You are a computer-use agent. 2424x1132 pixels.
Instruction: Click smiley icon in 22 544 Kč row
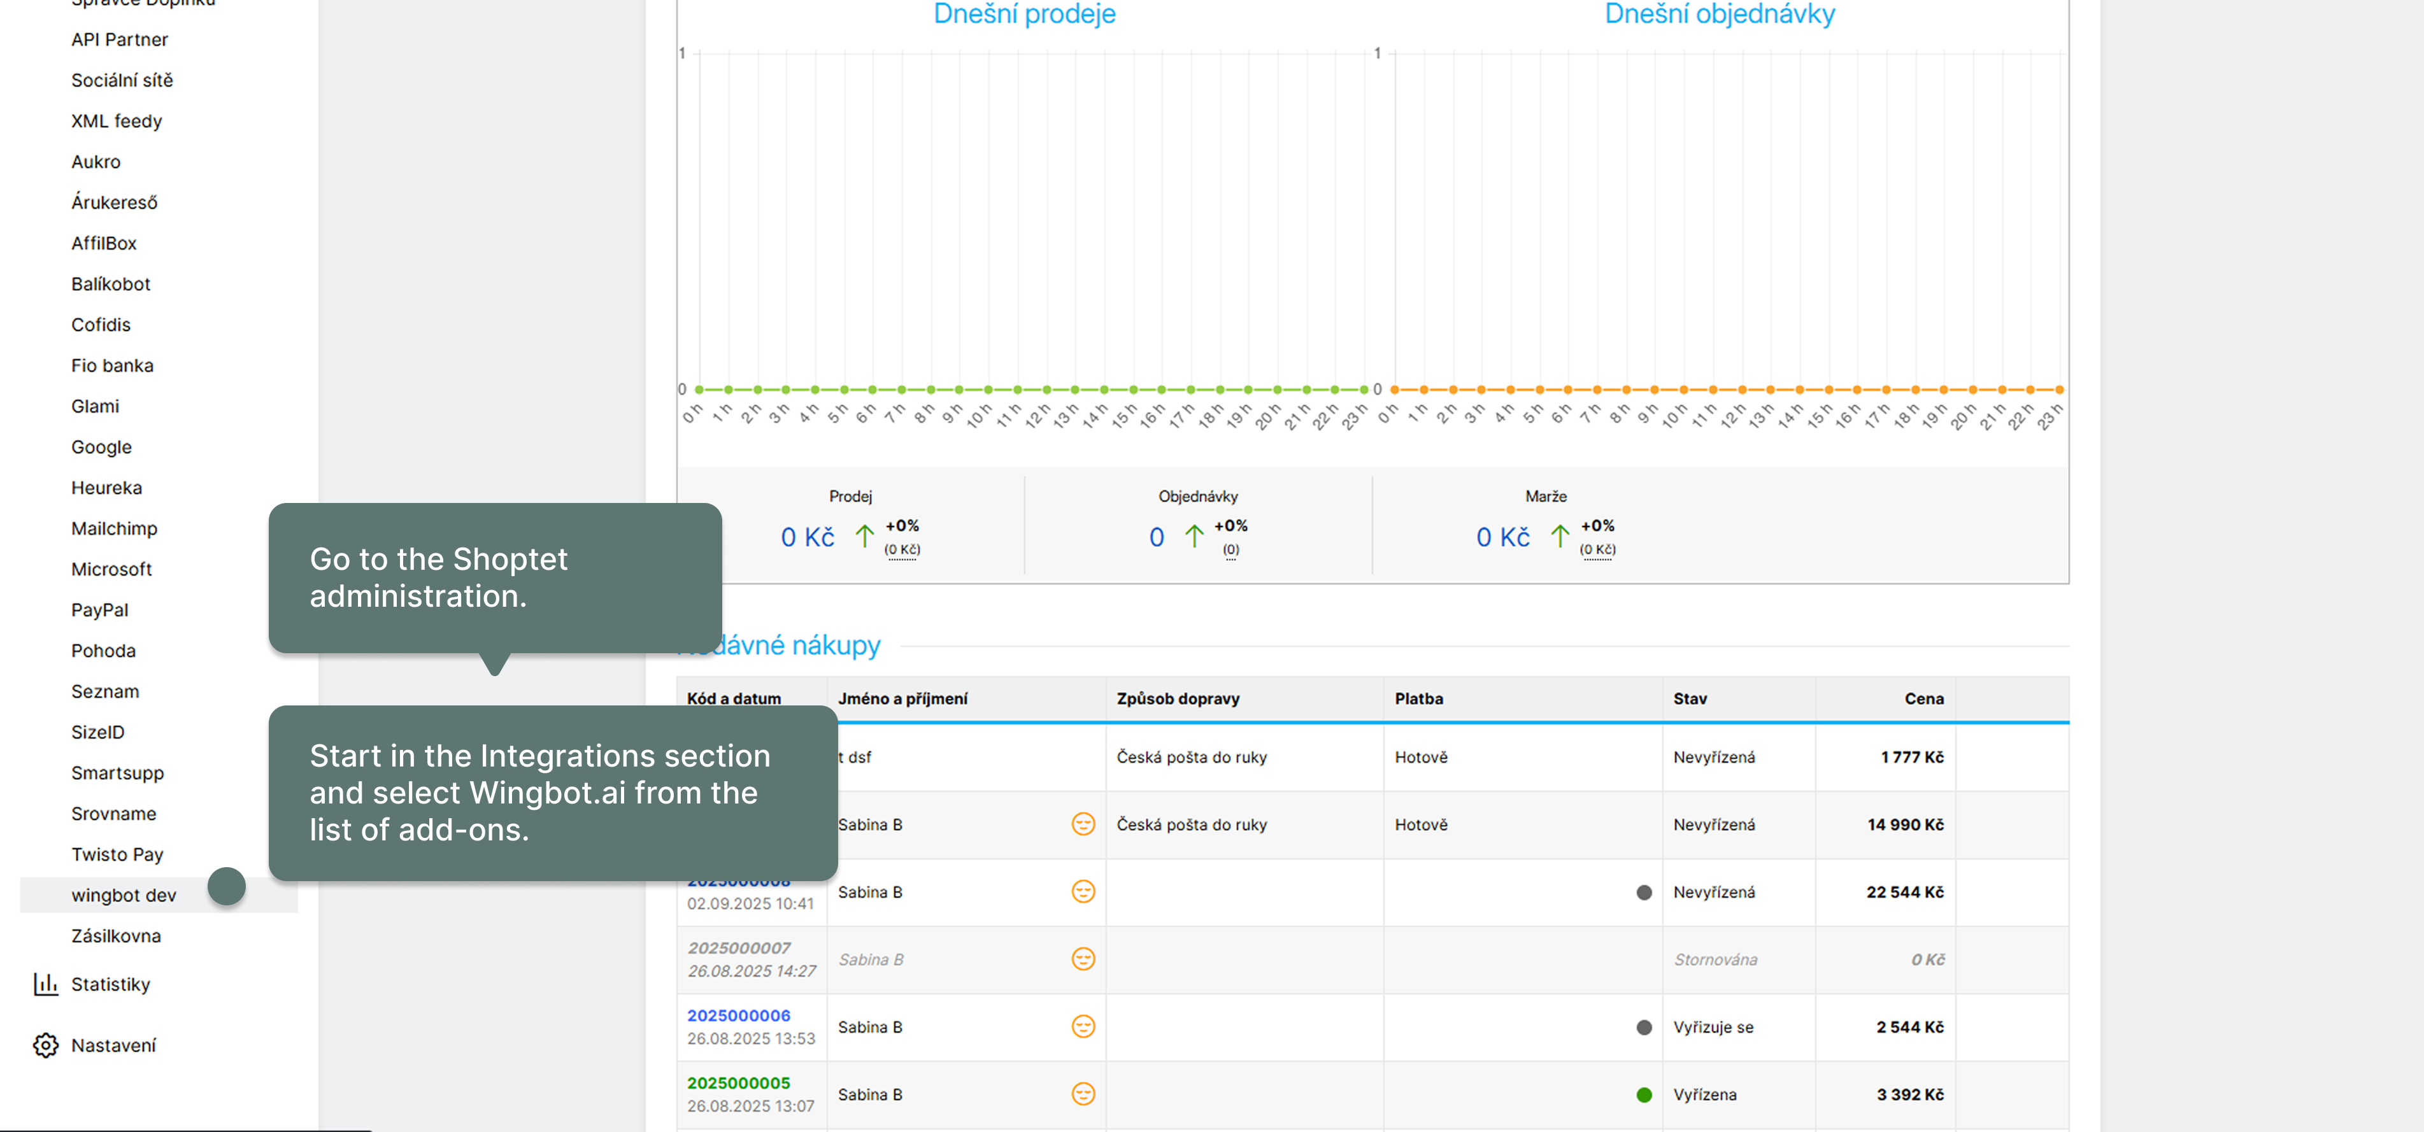pyautogui.click(x=1083, y=891)
